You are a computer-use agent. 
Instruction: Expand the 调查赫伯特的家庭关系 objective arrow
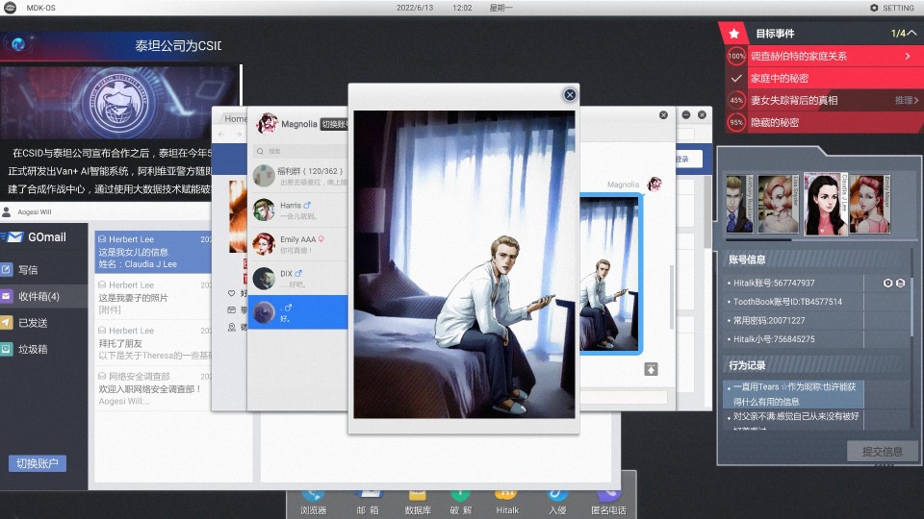(908, 56)
